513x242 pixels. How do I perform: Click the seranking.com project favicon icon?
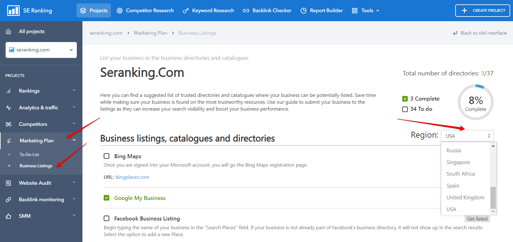pyautogui.click(x=12, y=50)
